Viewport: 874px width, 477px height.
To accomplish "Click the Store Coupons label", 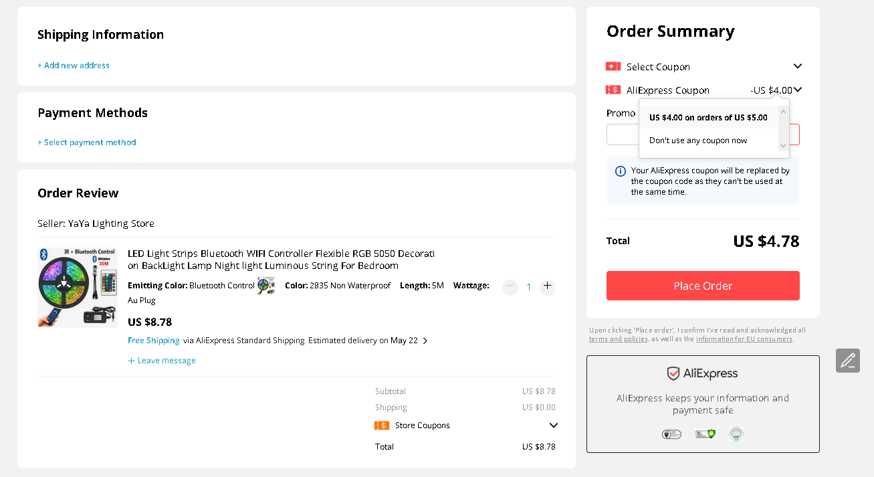I will click(423, 425).
